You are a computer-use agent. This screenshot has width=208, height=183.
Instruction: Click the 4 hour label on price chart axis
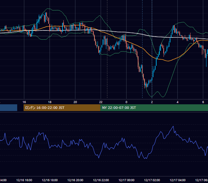tap(177, 102)
